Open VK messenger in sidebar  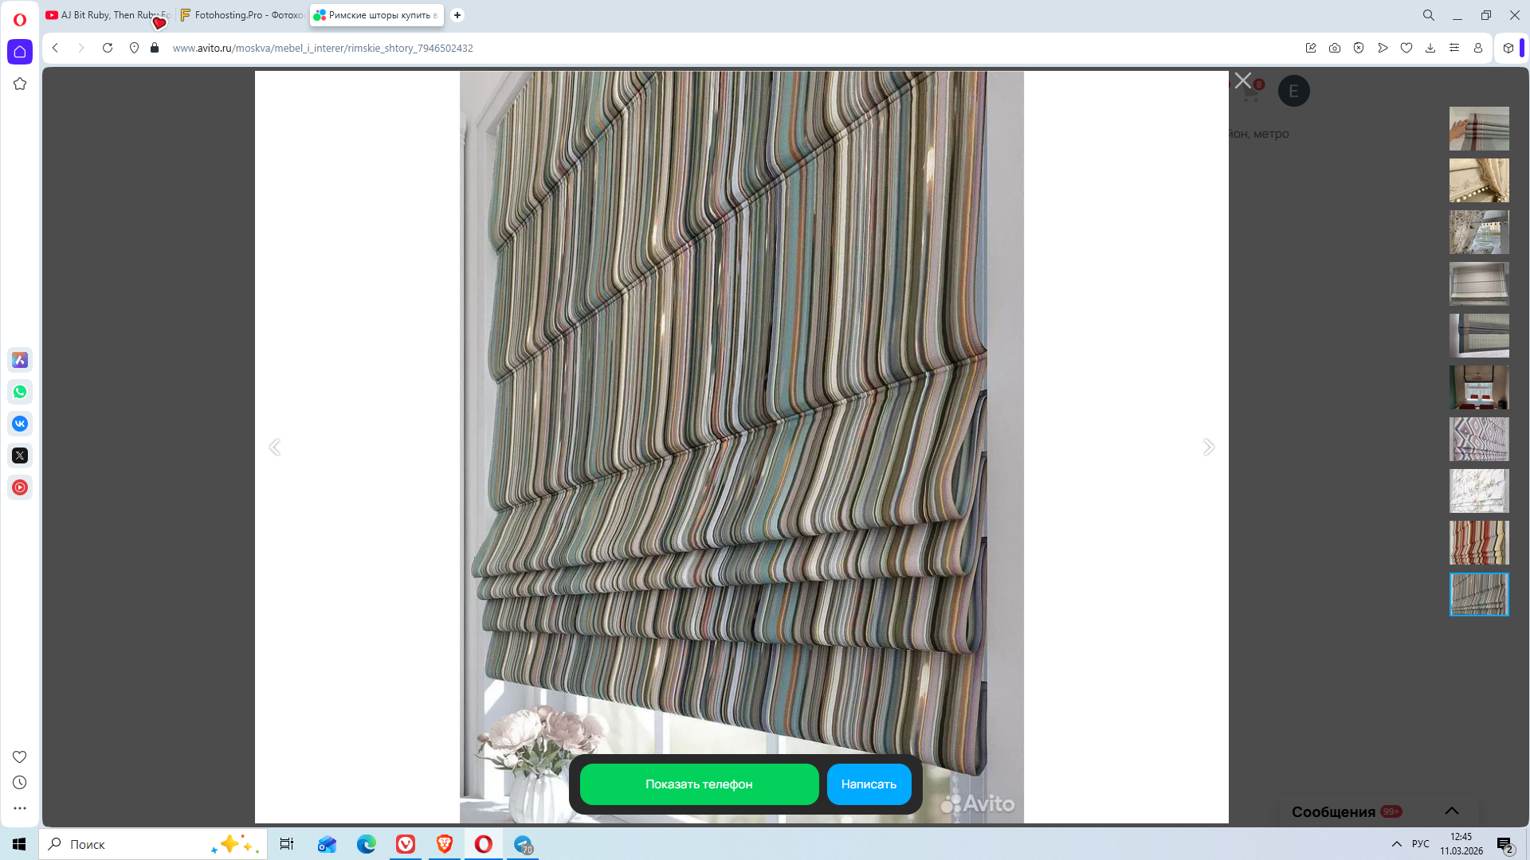pos(20,424)
